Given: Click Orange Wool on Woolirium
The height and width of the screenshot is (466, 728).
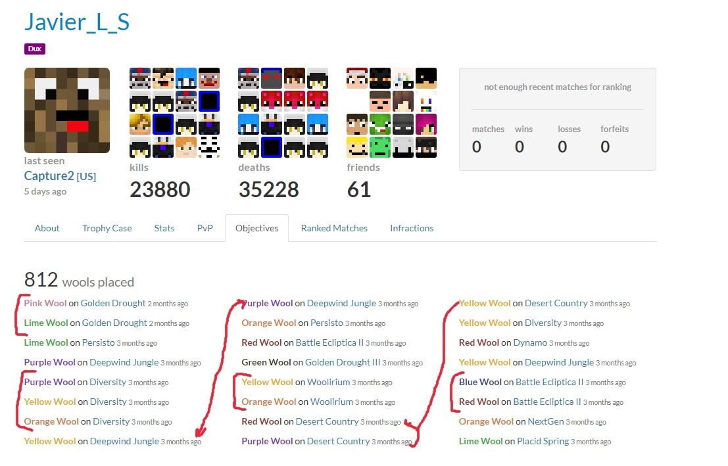Looking at the screenshot, I should tap(269, 402).
